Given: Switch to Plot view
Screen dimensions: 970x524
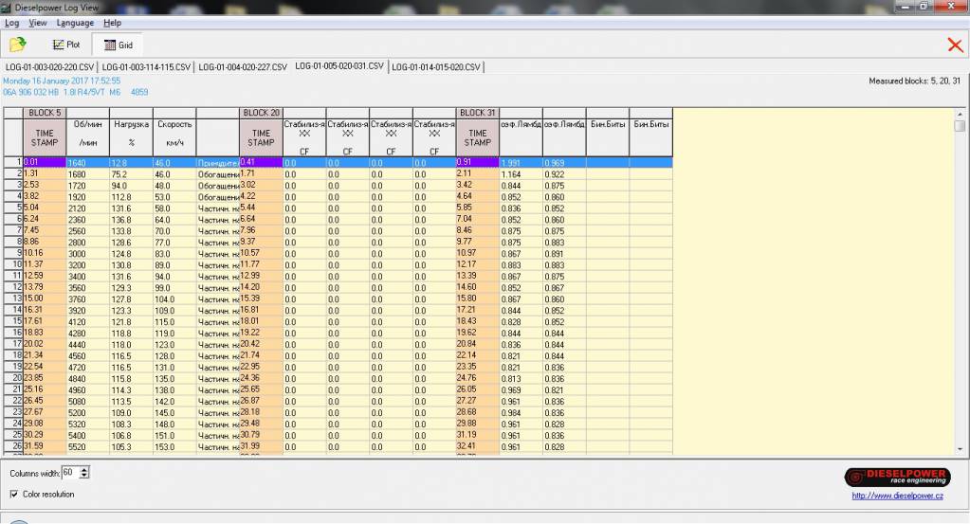Looking at the screenshot, I should pos(65,45).
